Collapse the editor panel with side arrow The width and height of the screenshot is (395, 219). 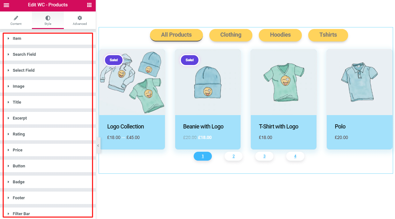click(x=98, y=146)
